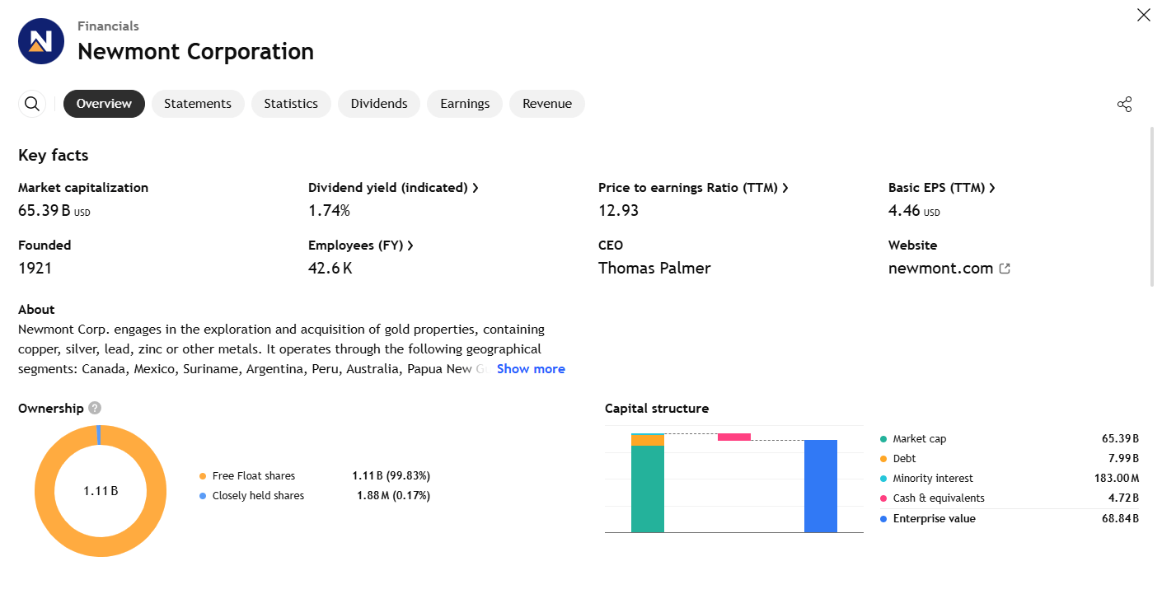Click the Ownership help question mark icon
Screen dimensions: 1162x594
click(95, 408)
